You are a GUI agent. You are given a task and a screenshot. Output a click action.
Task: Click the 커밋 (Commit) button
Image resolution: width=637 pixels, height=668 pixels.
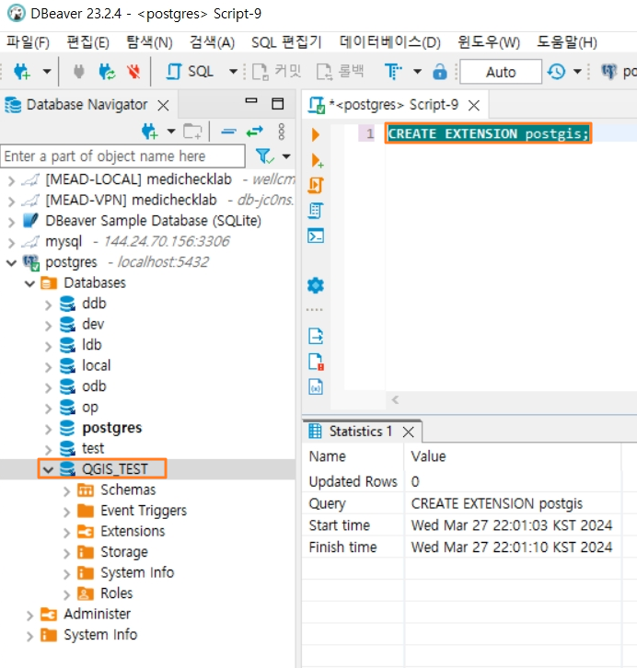pos(276,72)
